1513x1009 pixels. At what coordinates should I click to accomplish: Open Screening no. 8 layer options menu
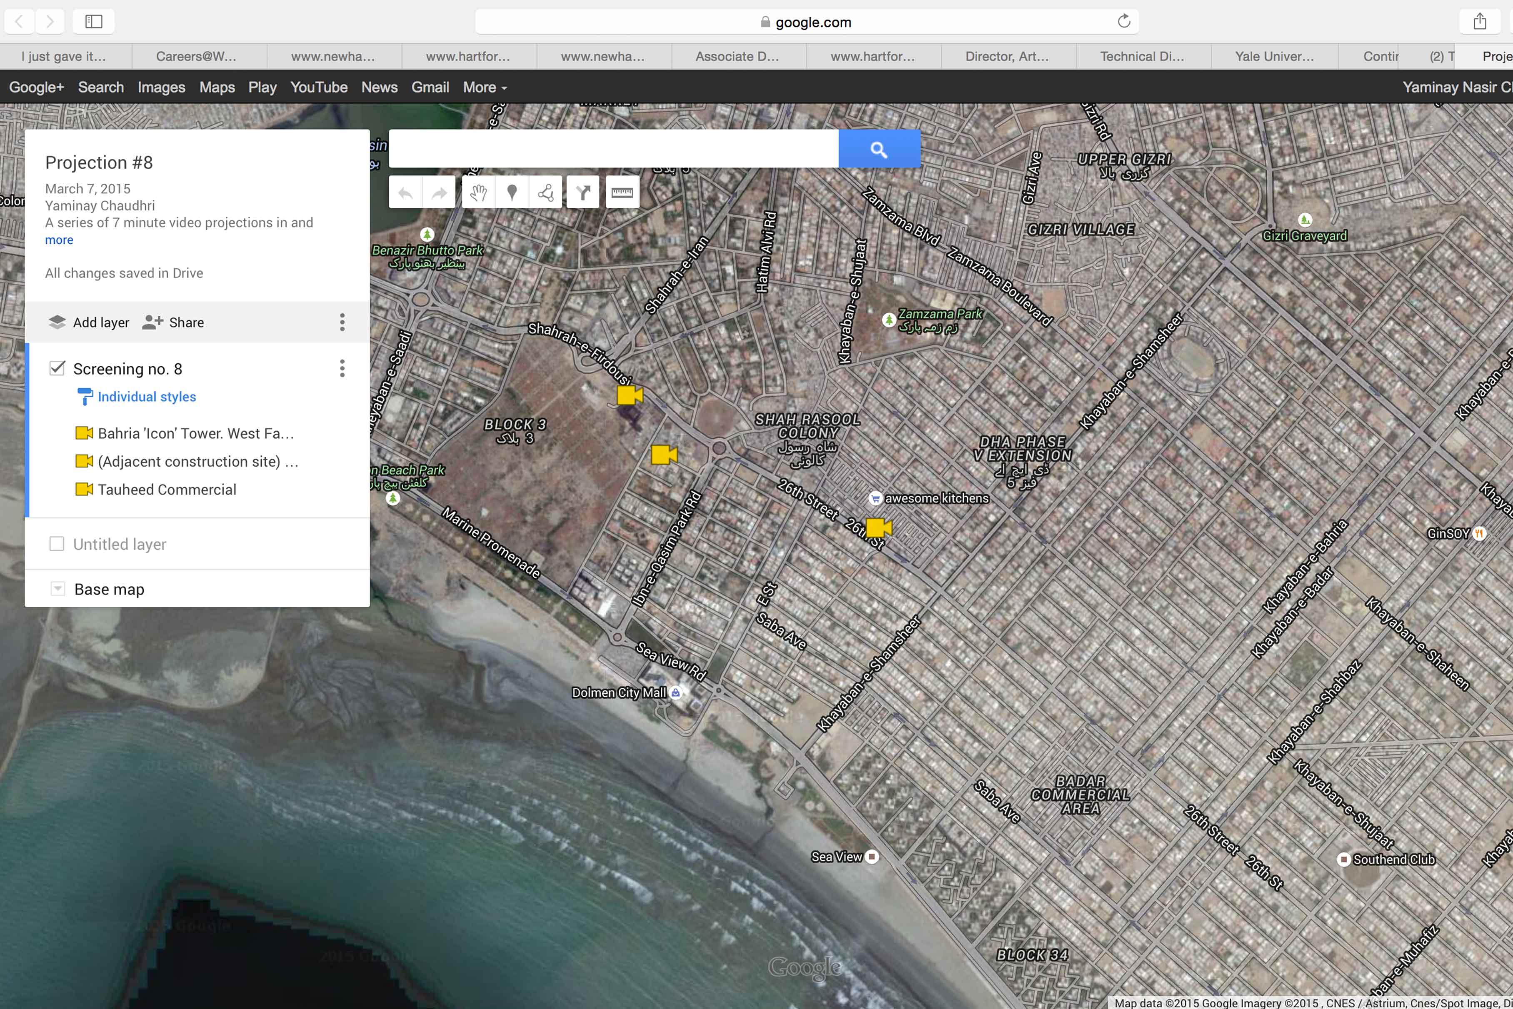click(x=342, y=368)
